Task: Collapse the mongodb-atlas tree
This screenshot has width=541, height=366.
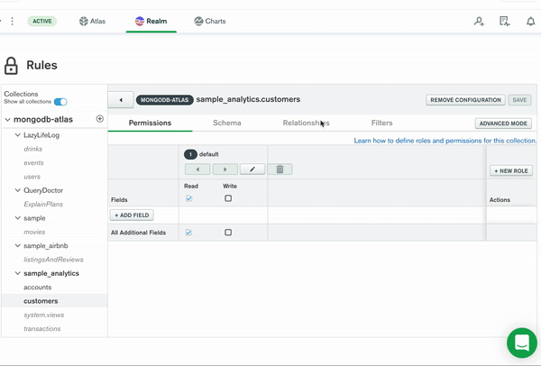Action: click(7, 120)
